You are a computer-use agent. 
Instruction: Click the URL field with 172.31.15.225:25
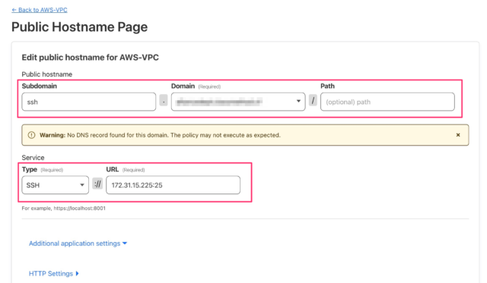[x=173, y=185]
